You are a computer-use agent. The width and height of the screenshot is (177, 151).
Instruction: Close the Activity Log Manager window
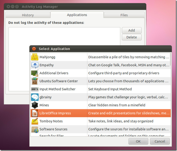coord(9,7)
